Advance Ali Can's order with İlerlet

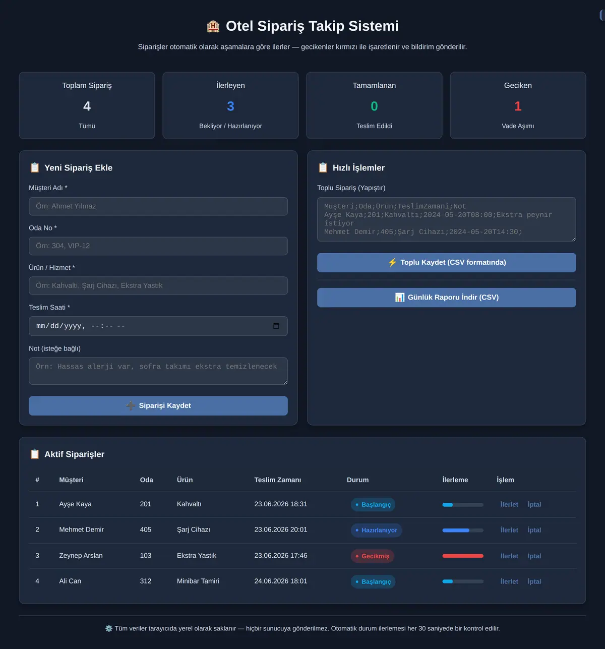509,581
